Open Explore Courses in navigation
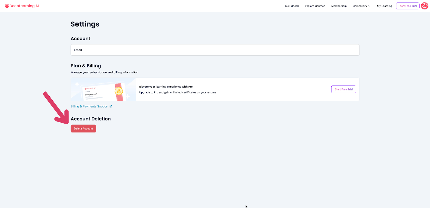The width and height of the screenshot is (430, 208). [315, 6]
